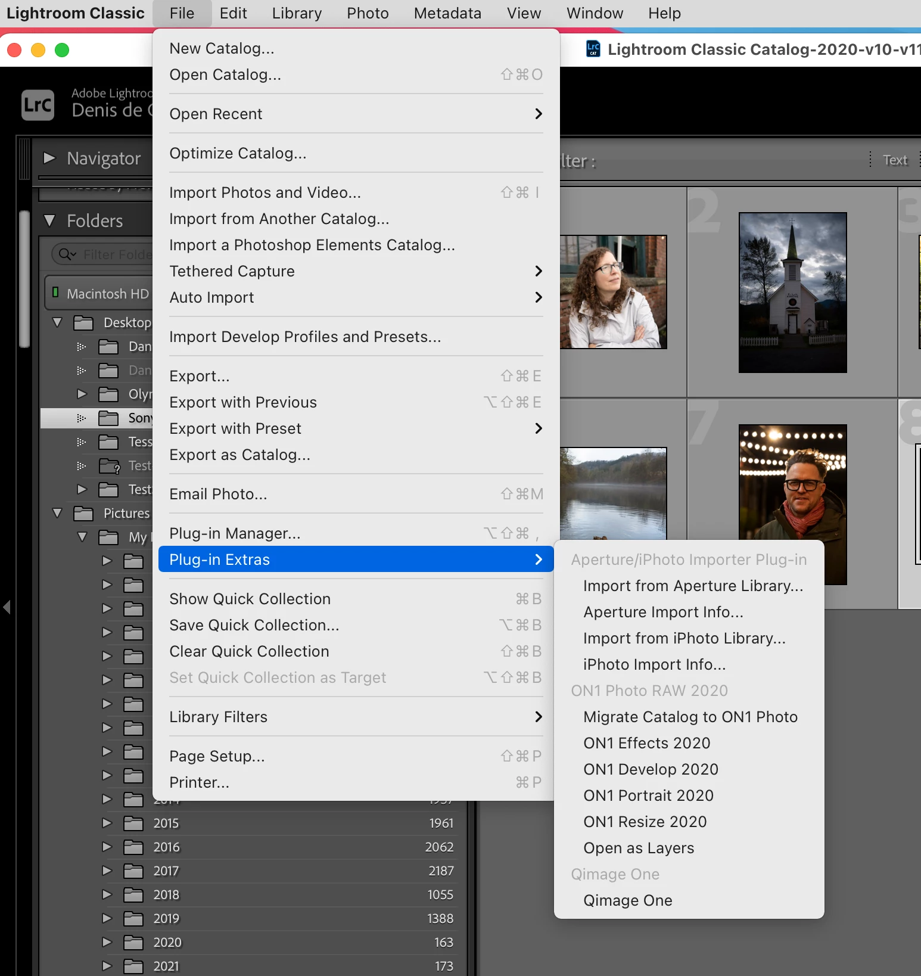The height and width of the screenshot is (976, 921).
Task: Open Plug-in Manager…
Action: pos(356,533)
